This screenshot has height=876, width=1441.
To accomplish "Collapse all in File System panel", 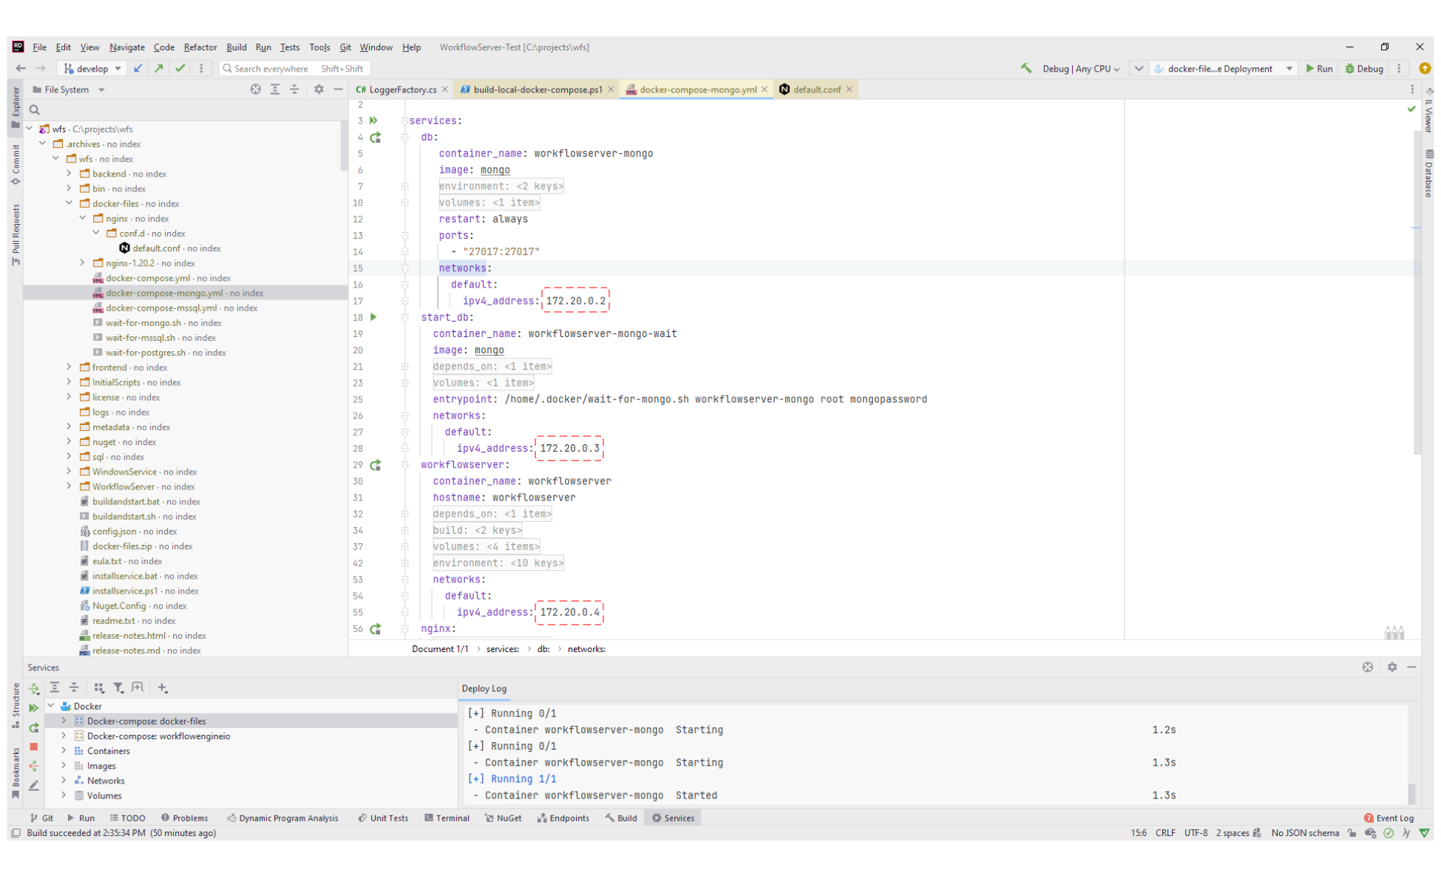I will coord(294,89).
